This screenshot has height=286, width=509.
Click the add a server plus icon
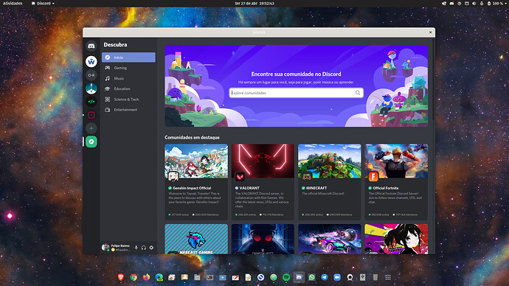(91, 128)
